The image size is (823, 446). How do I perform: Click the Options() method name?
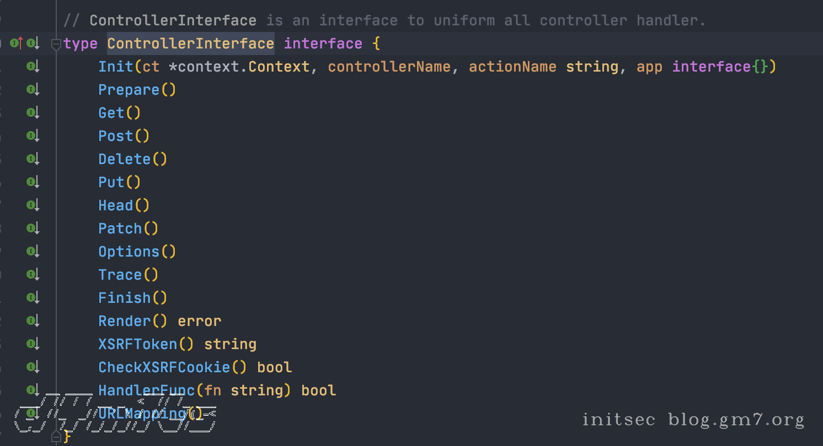[129, 252]
